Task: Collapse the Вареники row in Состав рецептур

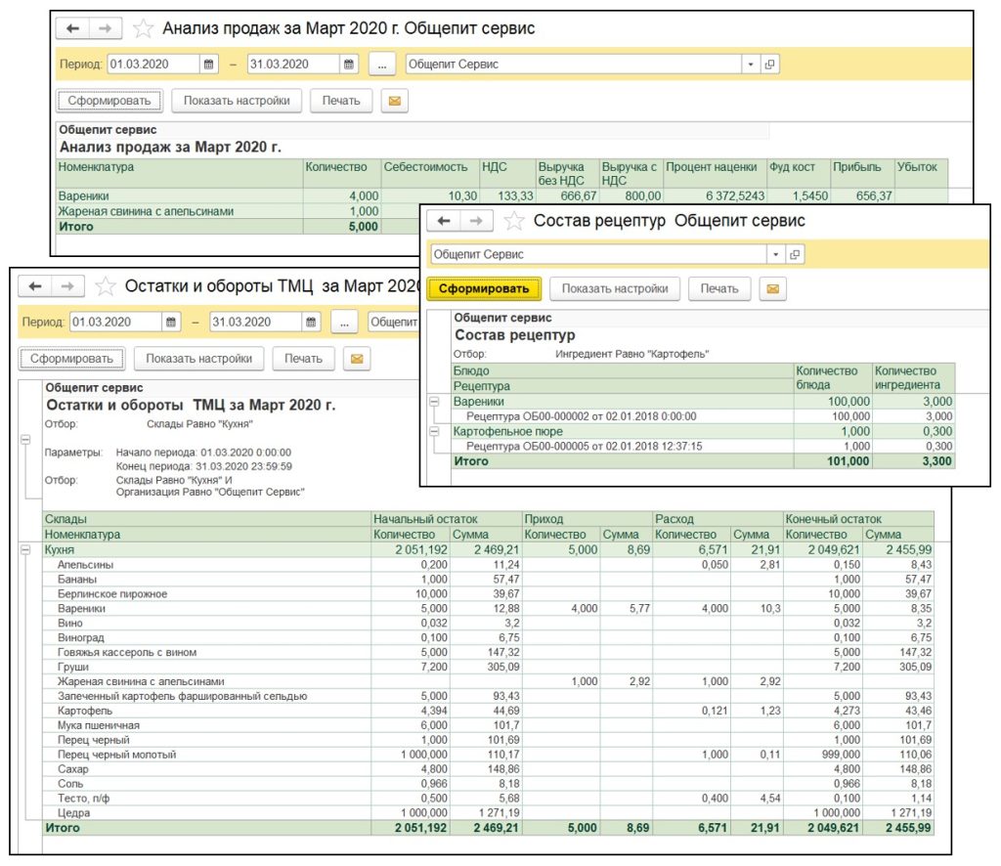Action: click(x=435, y=401)
